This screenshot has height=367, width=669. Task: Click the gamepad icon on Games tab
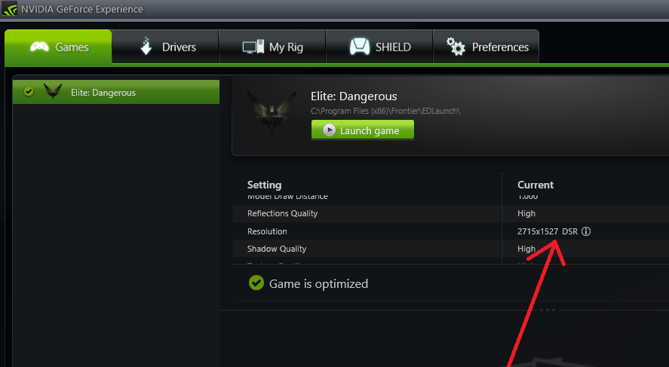click(x=39, y=47)
